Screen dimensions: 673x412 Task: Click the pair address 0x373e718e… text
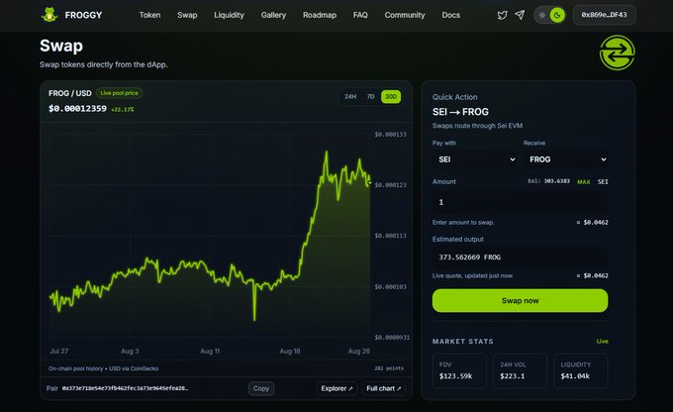125,388
